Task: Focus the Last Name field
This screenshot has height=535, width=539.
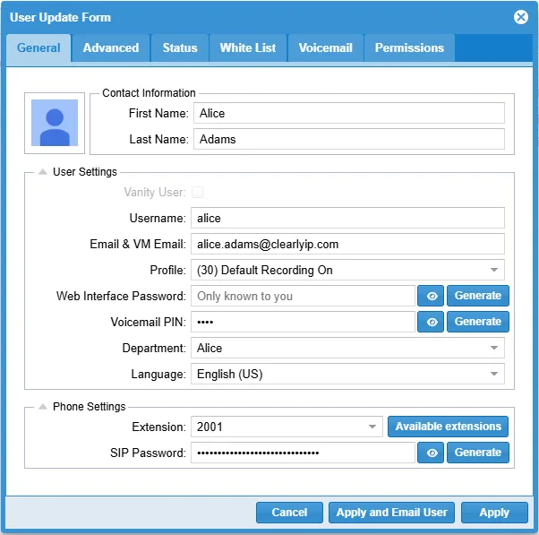Action: [349, 139]
